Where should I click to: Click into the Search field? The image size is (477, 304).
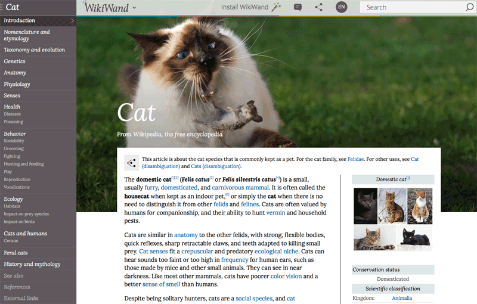pyautogui.click(x=411, y=8)
